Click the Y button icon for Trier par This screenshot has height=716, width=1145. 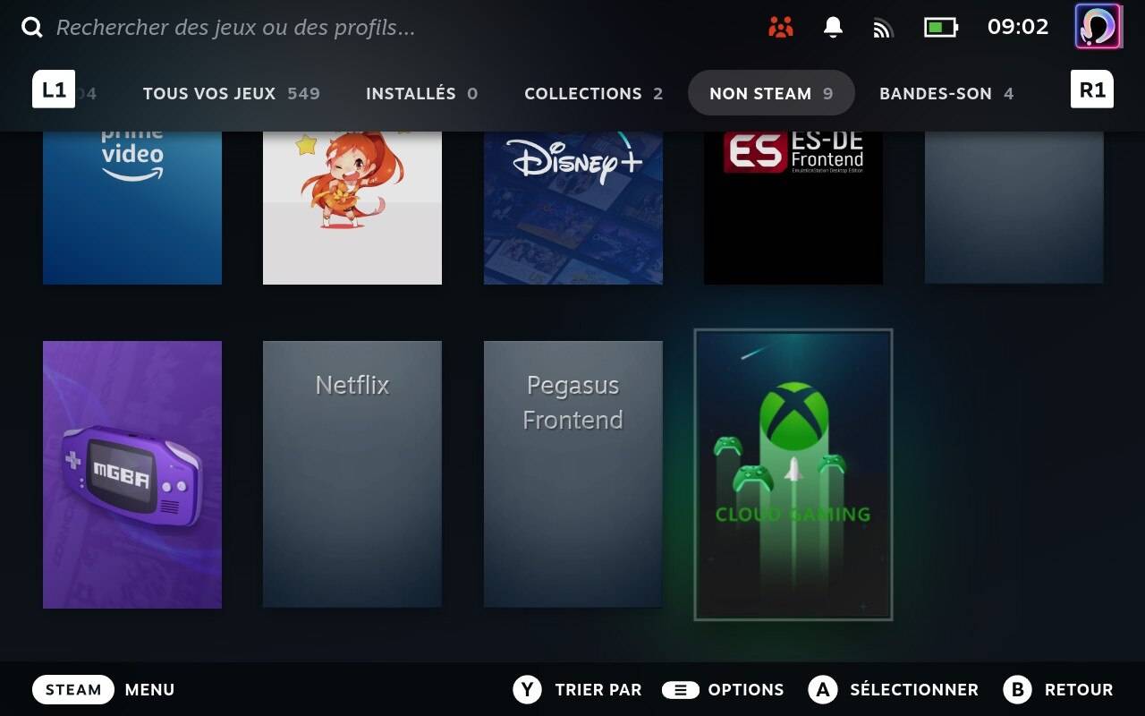pyautogui.click(x=527, y=690)
